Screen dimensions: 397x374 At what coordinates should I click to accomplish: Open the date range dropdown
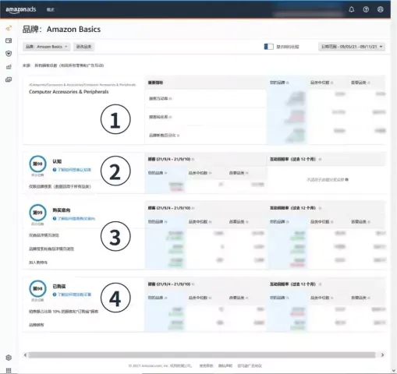pos(352,47)
